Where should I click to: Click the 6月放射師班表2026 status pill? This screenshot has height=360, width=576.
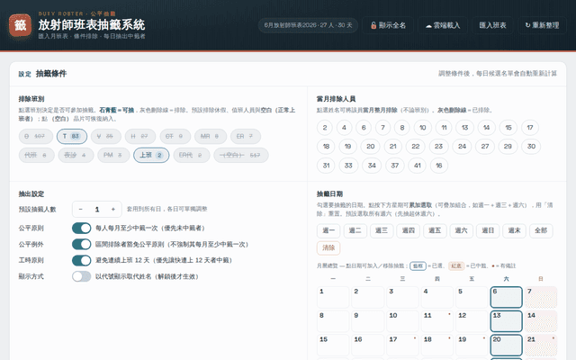pos(308,25)
